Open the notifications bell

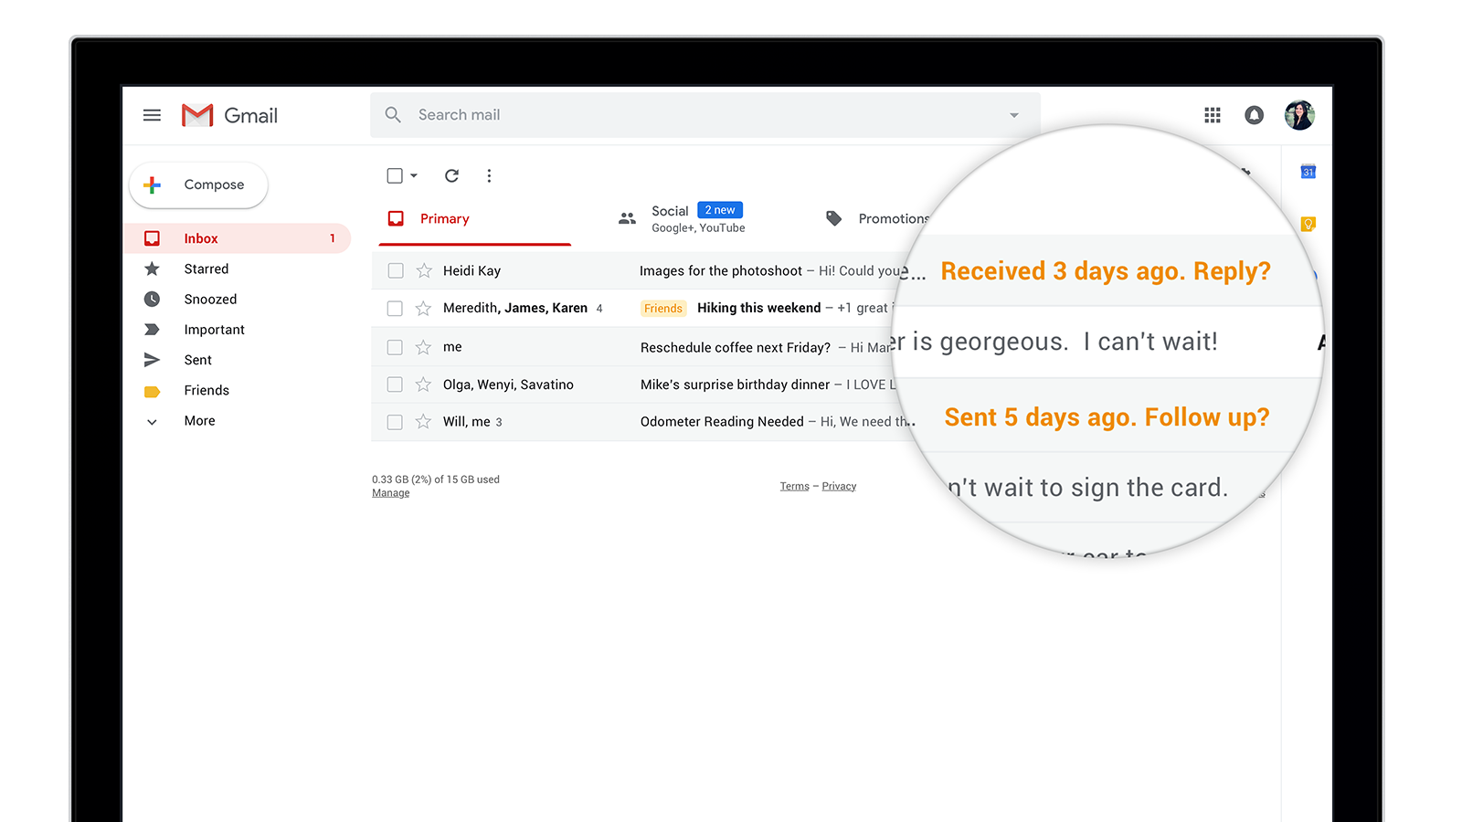click(x=1254, y=115)
